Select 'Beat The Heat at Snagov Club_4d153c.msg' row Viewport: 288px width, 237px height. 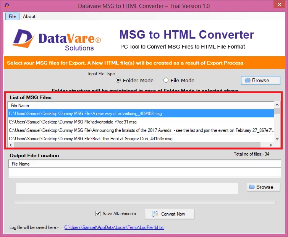click(x=141, y=139)
